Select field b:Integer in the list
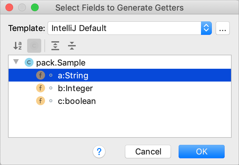 point(120,88)
